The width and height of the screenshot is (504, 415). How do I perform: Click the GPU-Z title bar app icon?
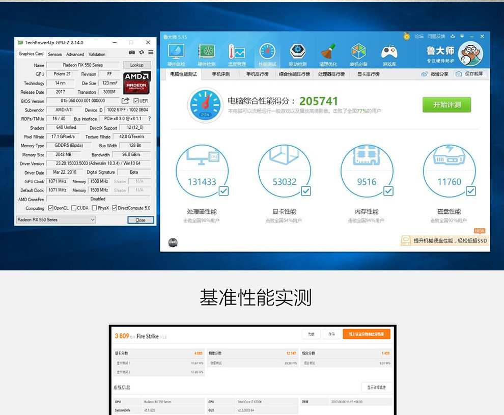tap(20, 42)
